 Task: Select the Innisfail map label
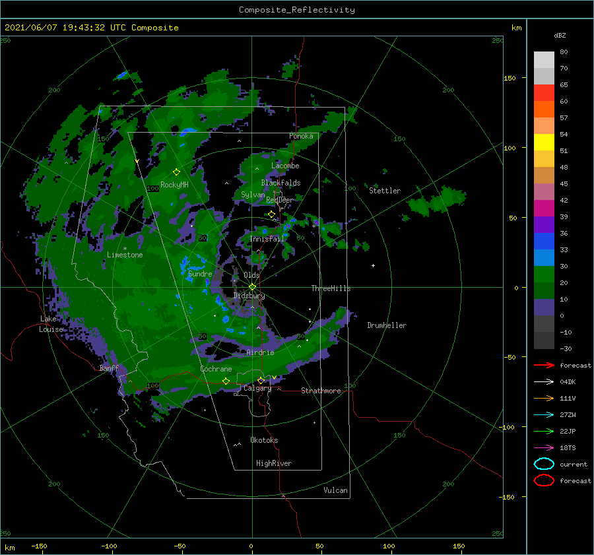[267, 239]
